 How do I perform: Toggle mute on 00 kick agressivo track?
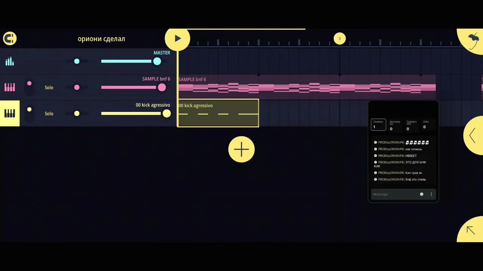(x=29, y=113)
